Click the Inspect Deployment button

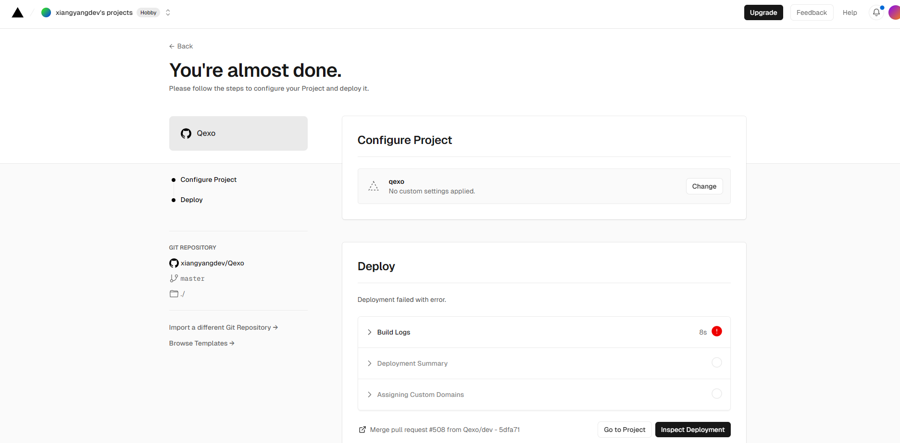[x=693, y=430]
